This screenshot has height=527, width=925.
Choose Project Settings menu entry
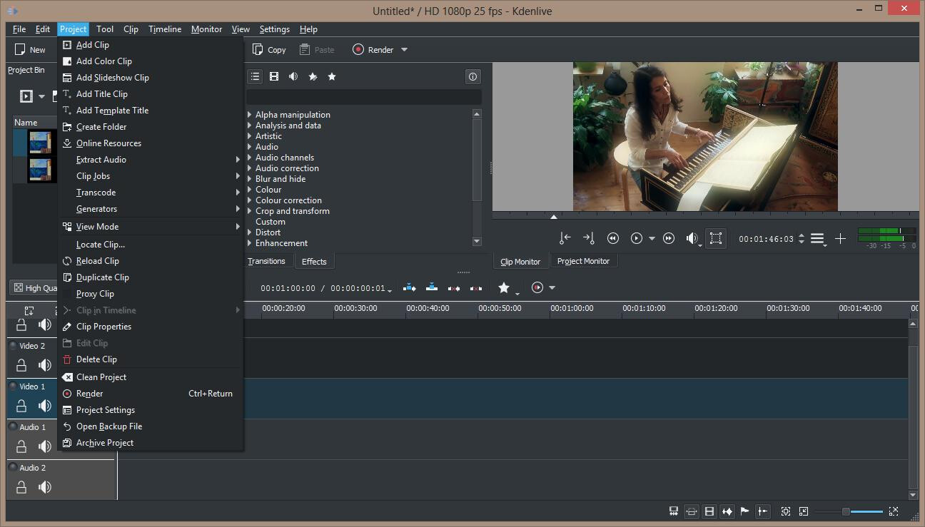point(105,410)
